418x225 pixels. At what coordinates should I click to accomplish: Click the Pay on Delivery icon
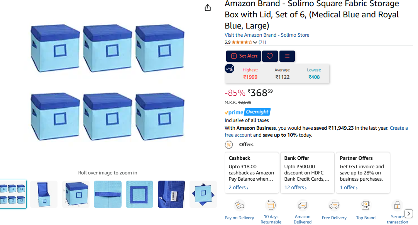(239, 205)
